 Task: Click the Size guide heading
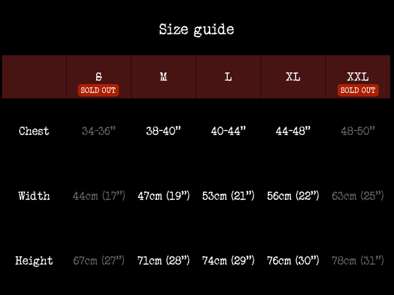[x=196, y=29]
